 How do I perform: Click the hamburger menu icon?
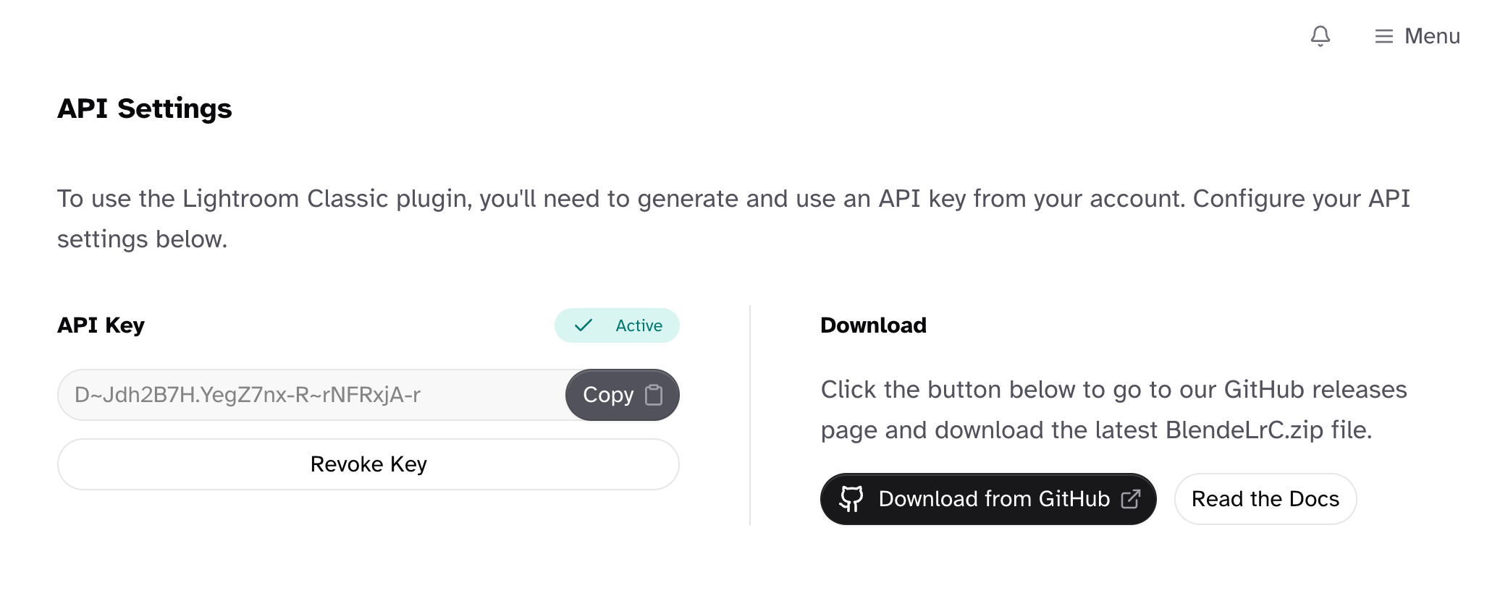coord(1383,36)
